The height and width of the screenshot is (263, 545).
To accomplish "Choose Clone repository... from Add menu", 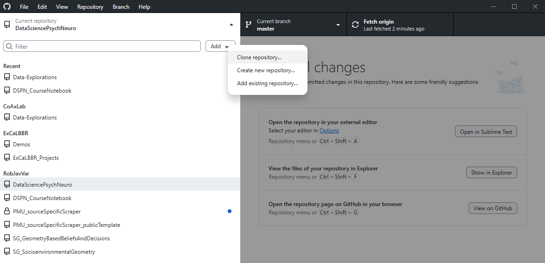I will pyautogui.click(x=268, y=57).
